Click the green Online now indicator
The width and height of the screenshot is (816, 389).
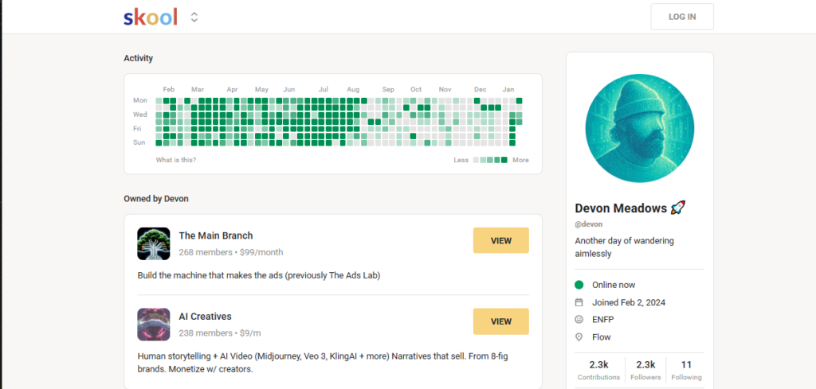[x=579, y=285]
